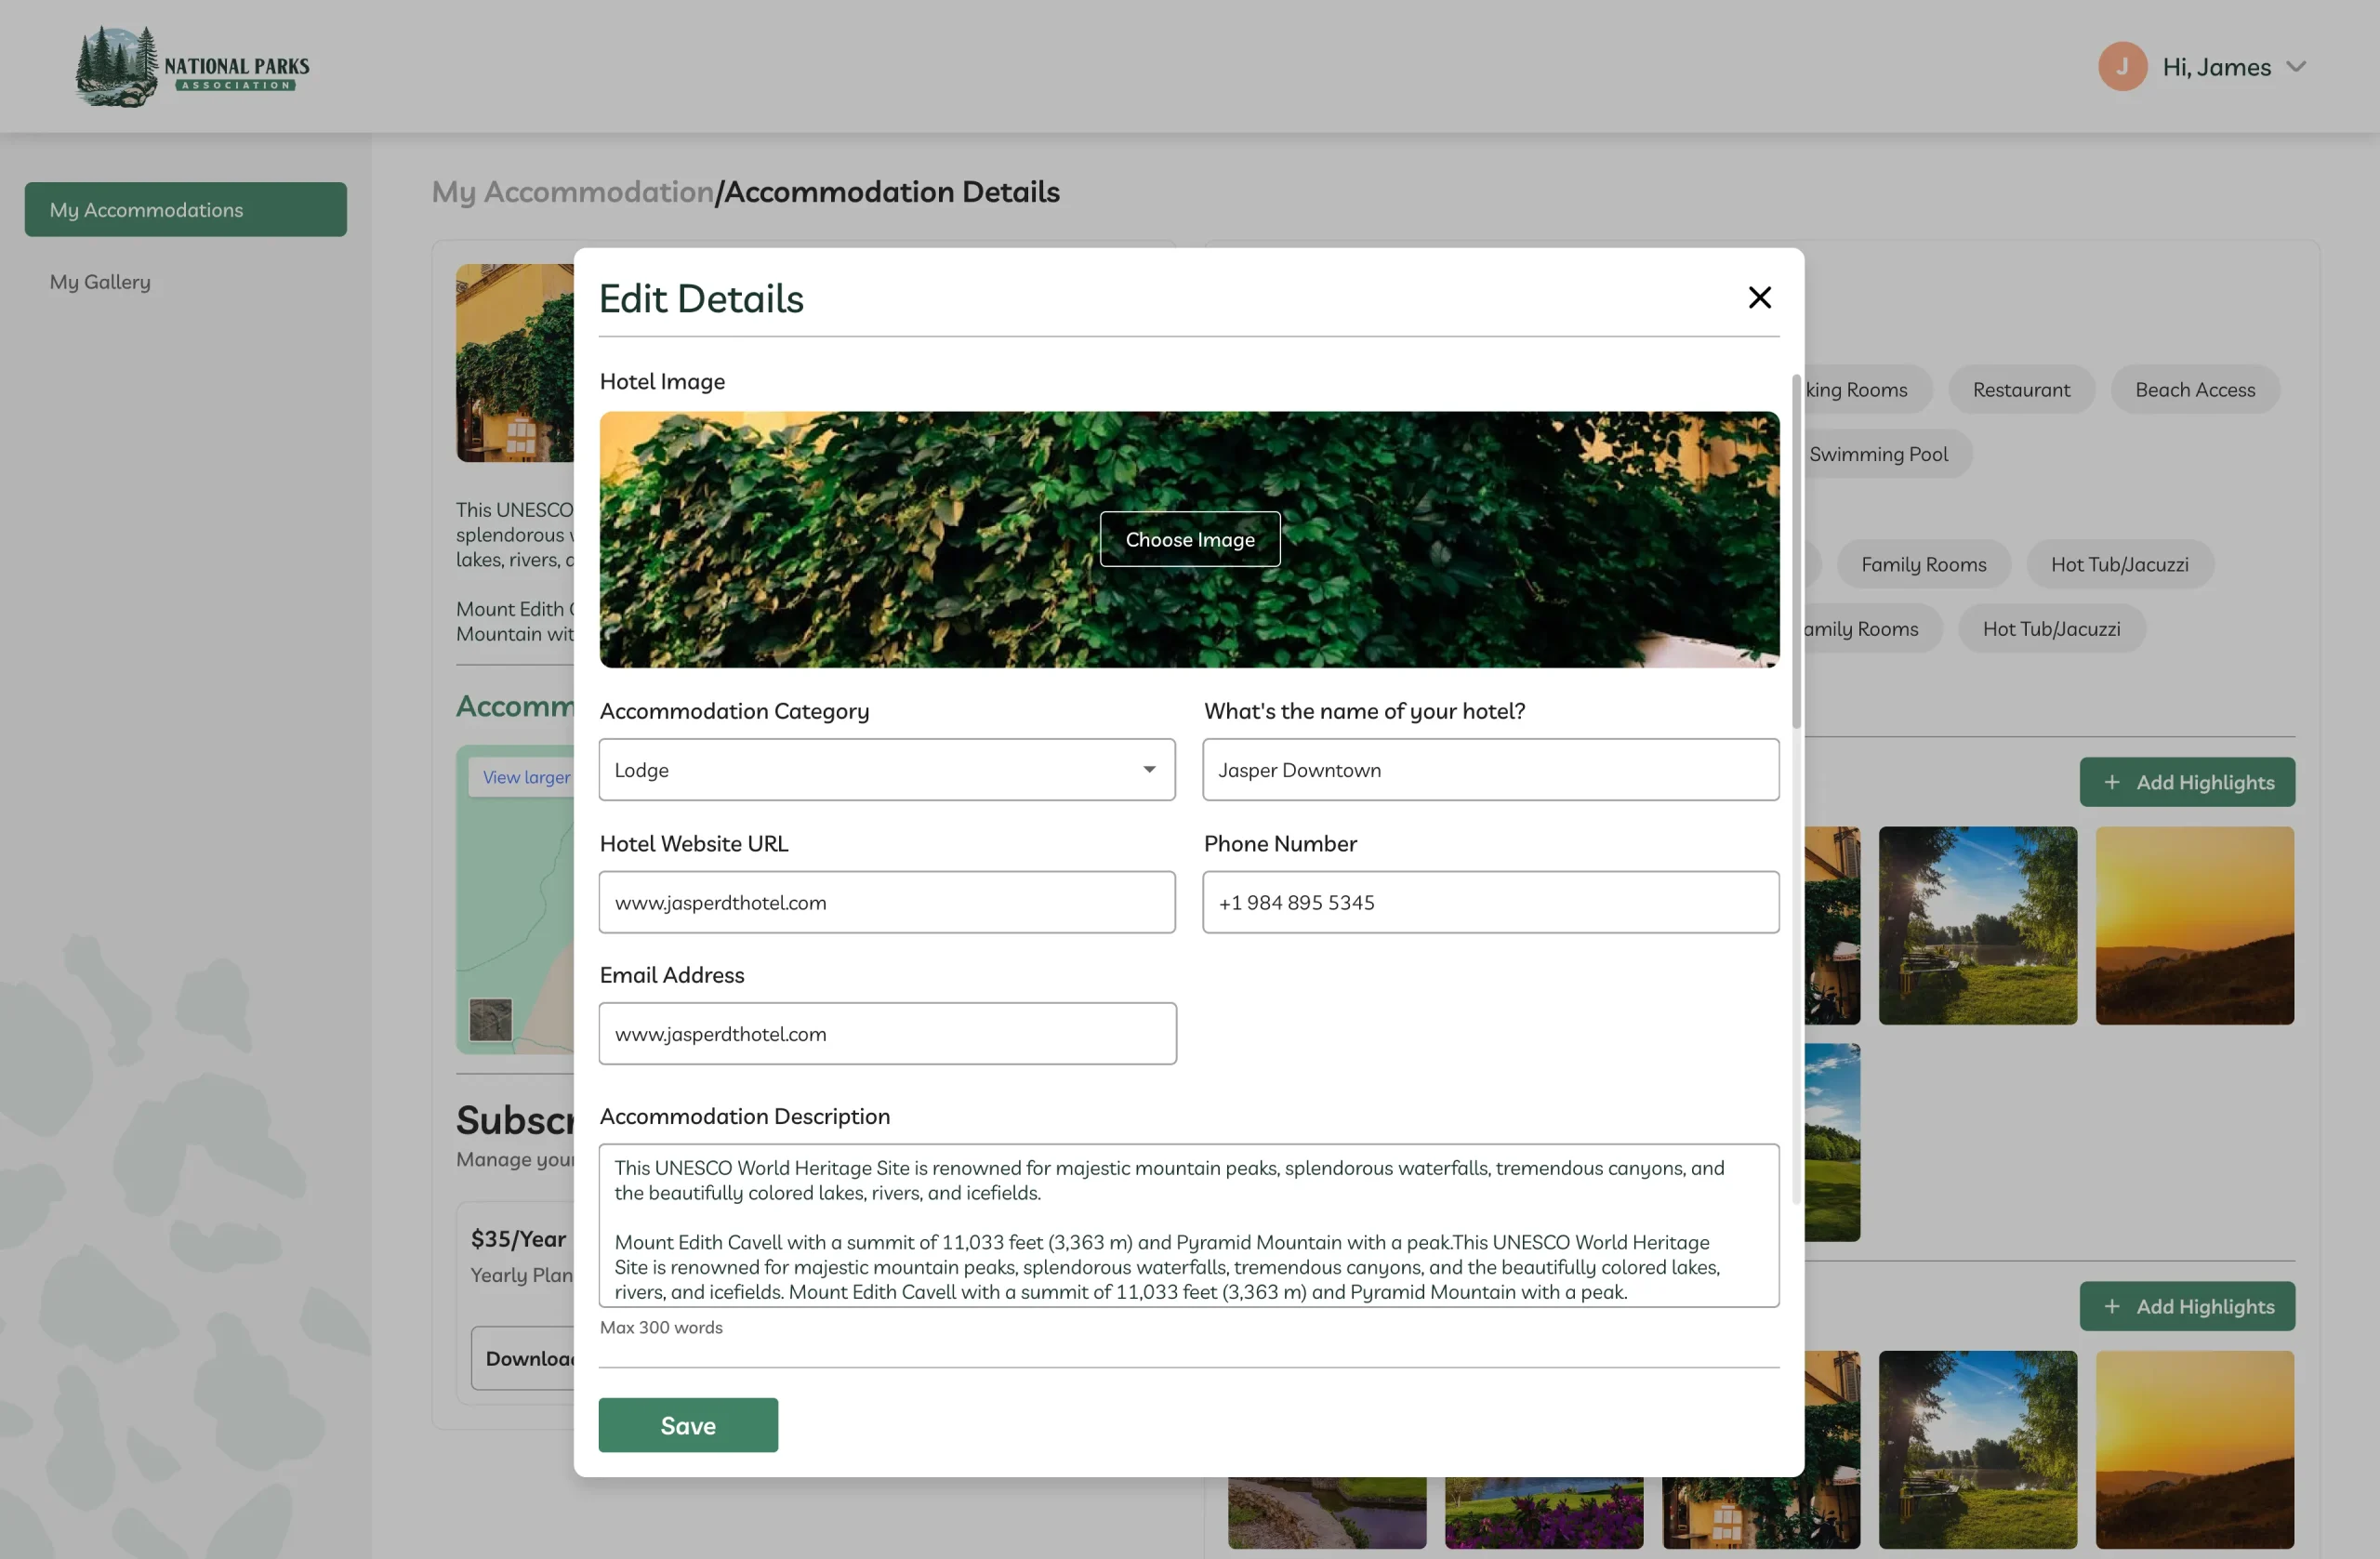Close the Edit Details dialog
This screenshot has width=2380, height=1559.
1759,297
